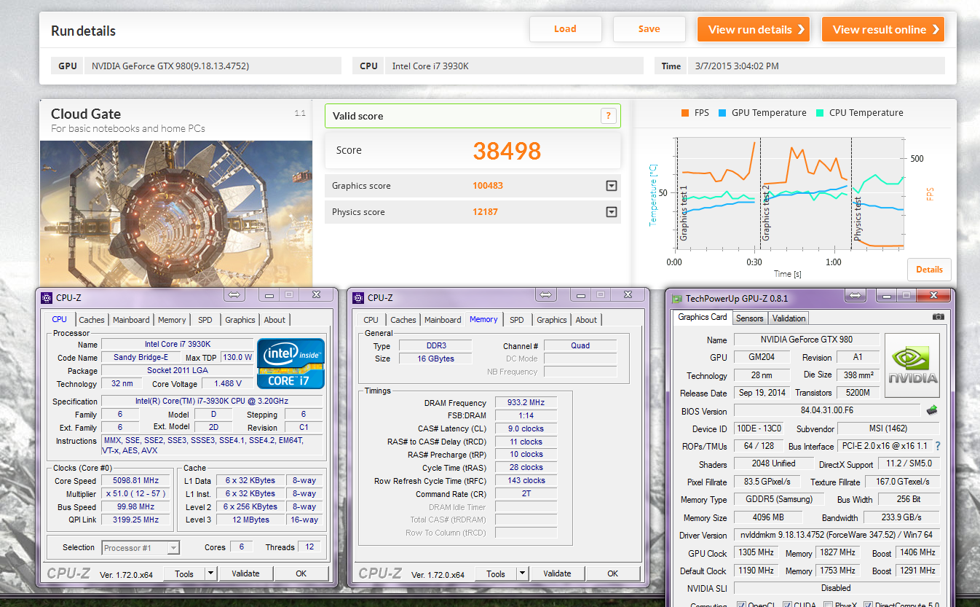Image resolution: width=980 pixels, height=607 pixels.
Task: Click the left CPU-Z window title icon
Action: click(46, 297)
